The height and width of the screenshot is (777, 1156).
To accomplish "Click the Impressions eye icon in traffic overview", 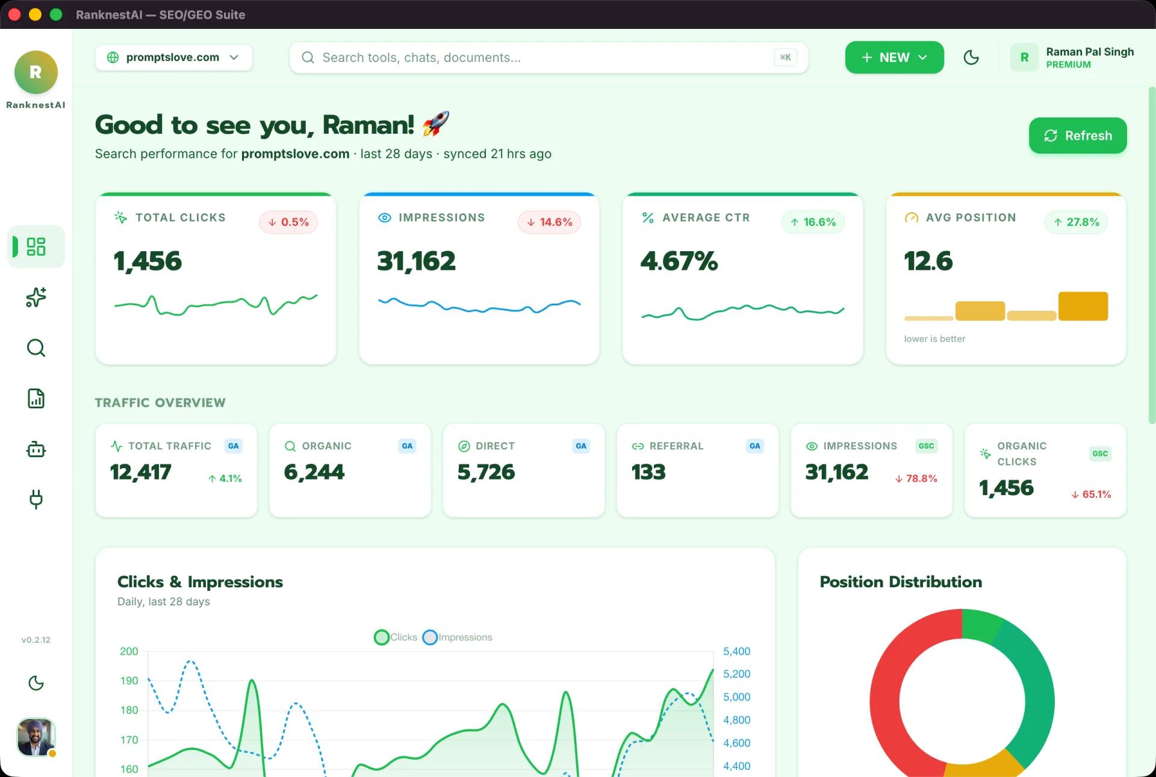I will [812, 446].
